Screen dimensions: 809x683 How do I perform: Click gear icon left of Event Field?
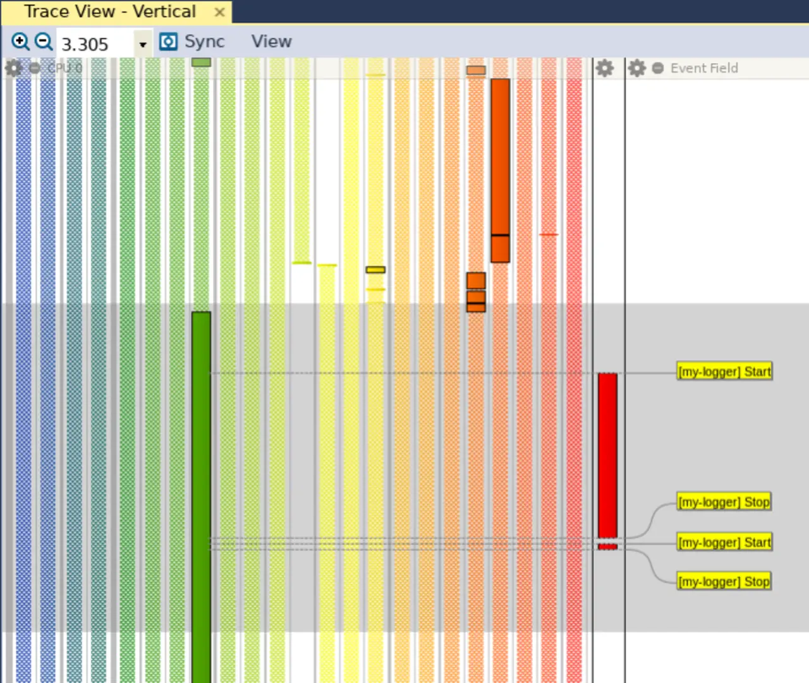(x=636, y=68)
